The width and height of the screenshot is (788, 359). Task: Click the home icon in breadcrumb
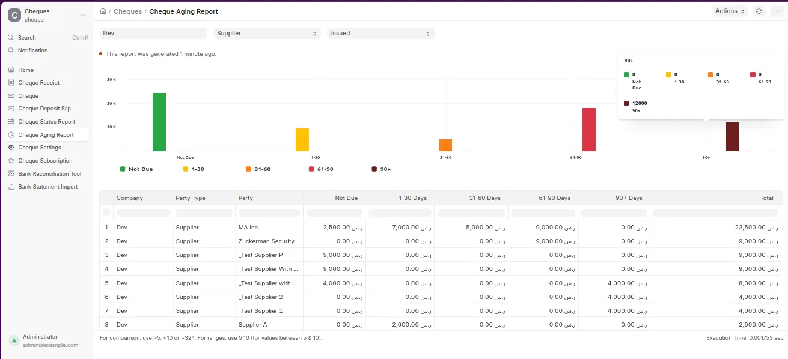pos(103,11)
